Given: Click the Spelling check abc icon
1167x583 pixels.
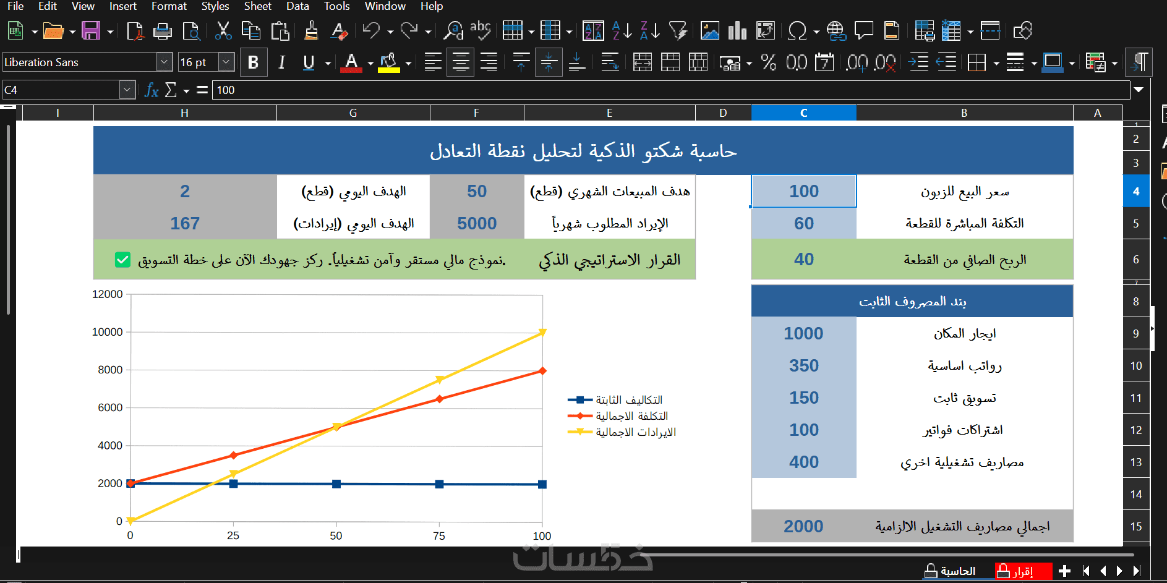Looking at the screenshot, I should tap(481, 30).
